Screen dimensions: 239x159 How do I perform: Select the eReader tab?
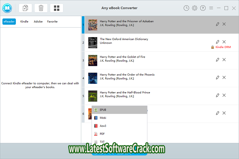[x=9, y=22]
